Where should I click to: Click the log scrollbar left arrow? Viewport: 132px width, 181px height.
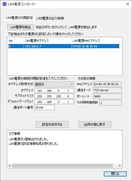[10, 166]
